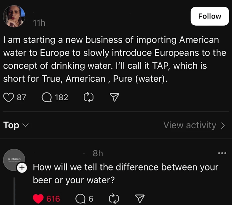Share the main post via send icon
Screen dimensions: 232x205
point(114,97)
